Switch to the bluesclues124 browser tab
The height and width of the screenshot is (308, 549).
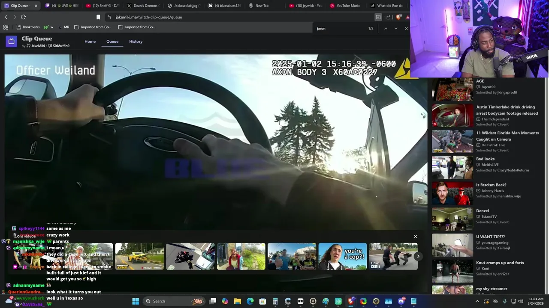click(x=225, y=6)
